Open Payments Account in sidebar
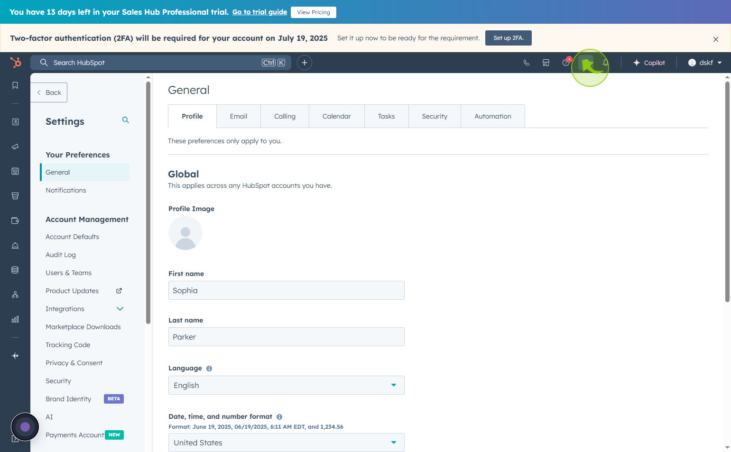The image size is (731, 452). point(75,435)
